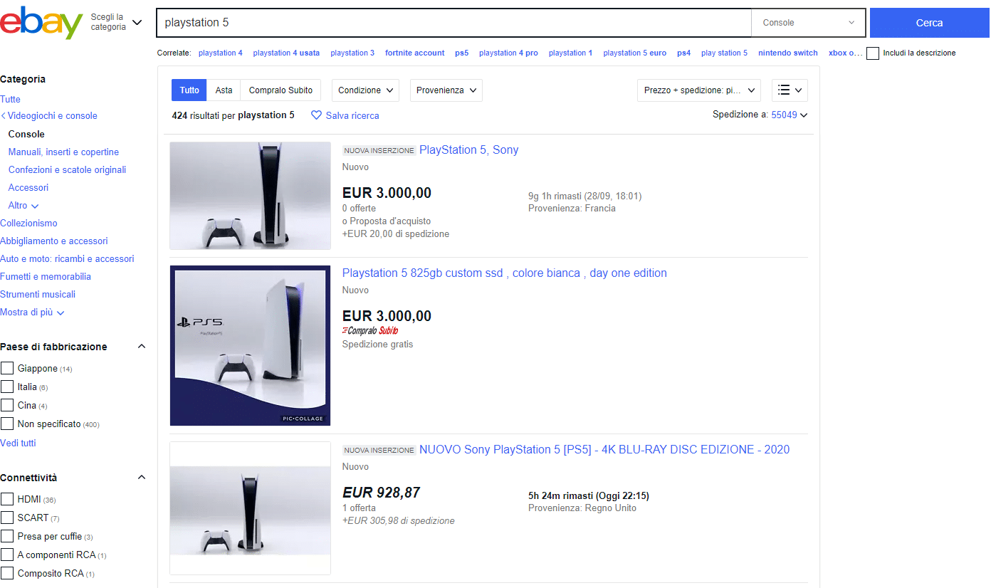The width and height of the screenshot is (991, 588).
Task: Click related search playstation 4 pro
Action: (508, 53)
